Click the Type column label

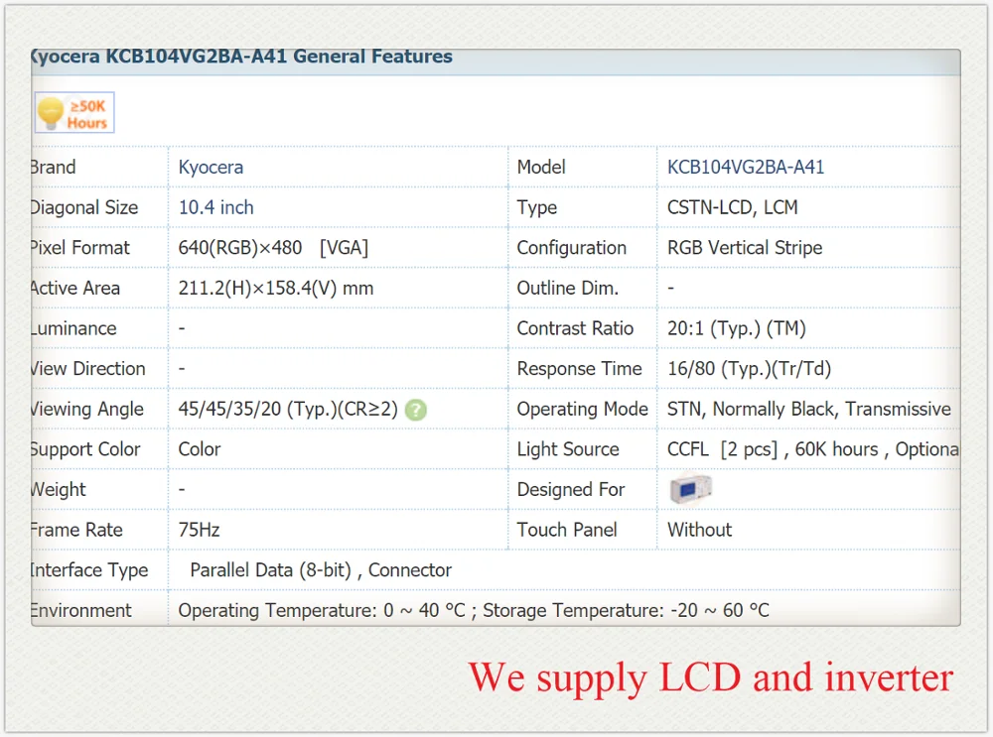pos(537,207)
